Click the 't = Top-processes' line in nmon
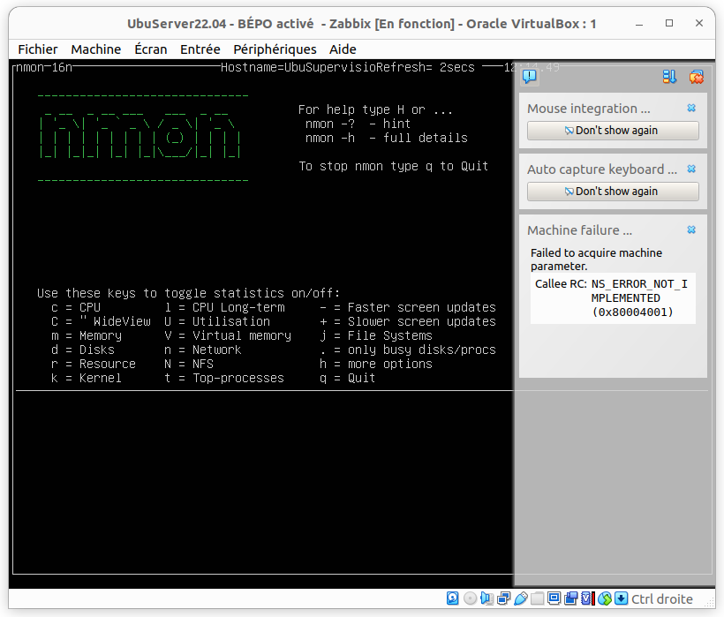724x617 pixels. tap(224, 378)
